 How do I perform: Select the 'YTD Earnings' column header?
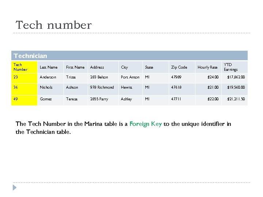(x=231, y=67)
